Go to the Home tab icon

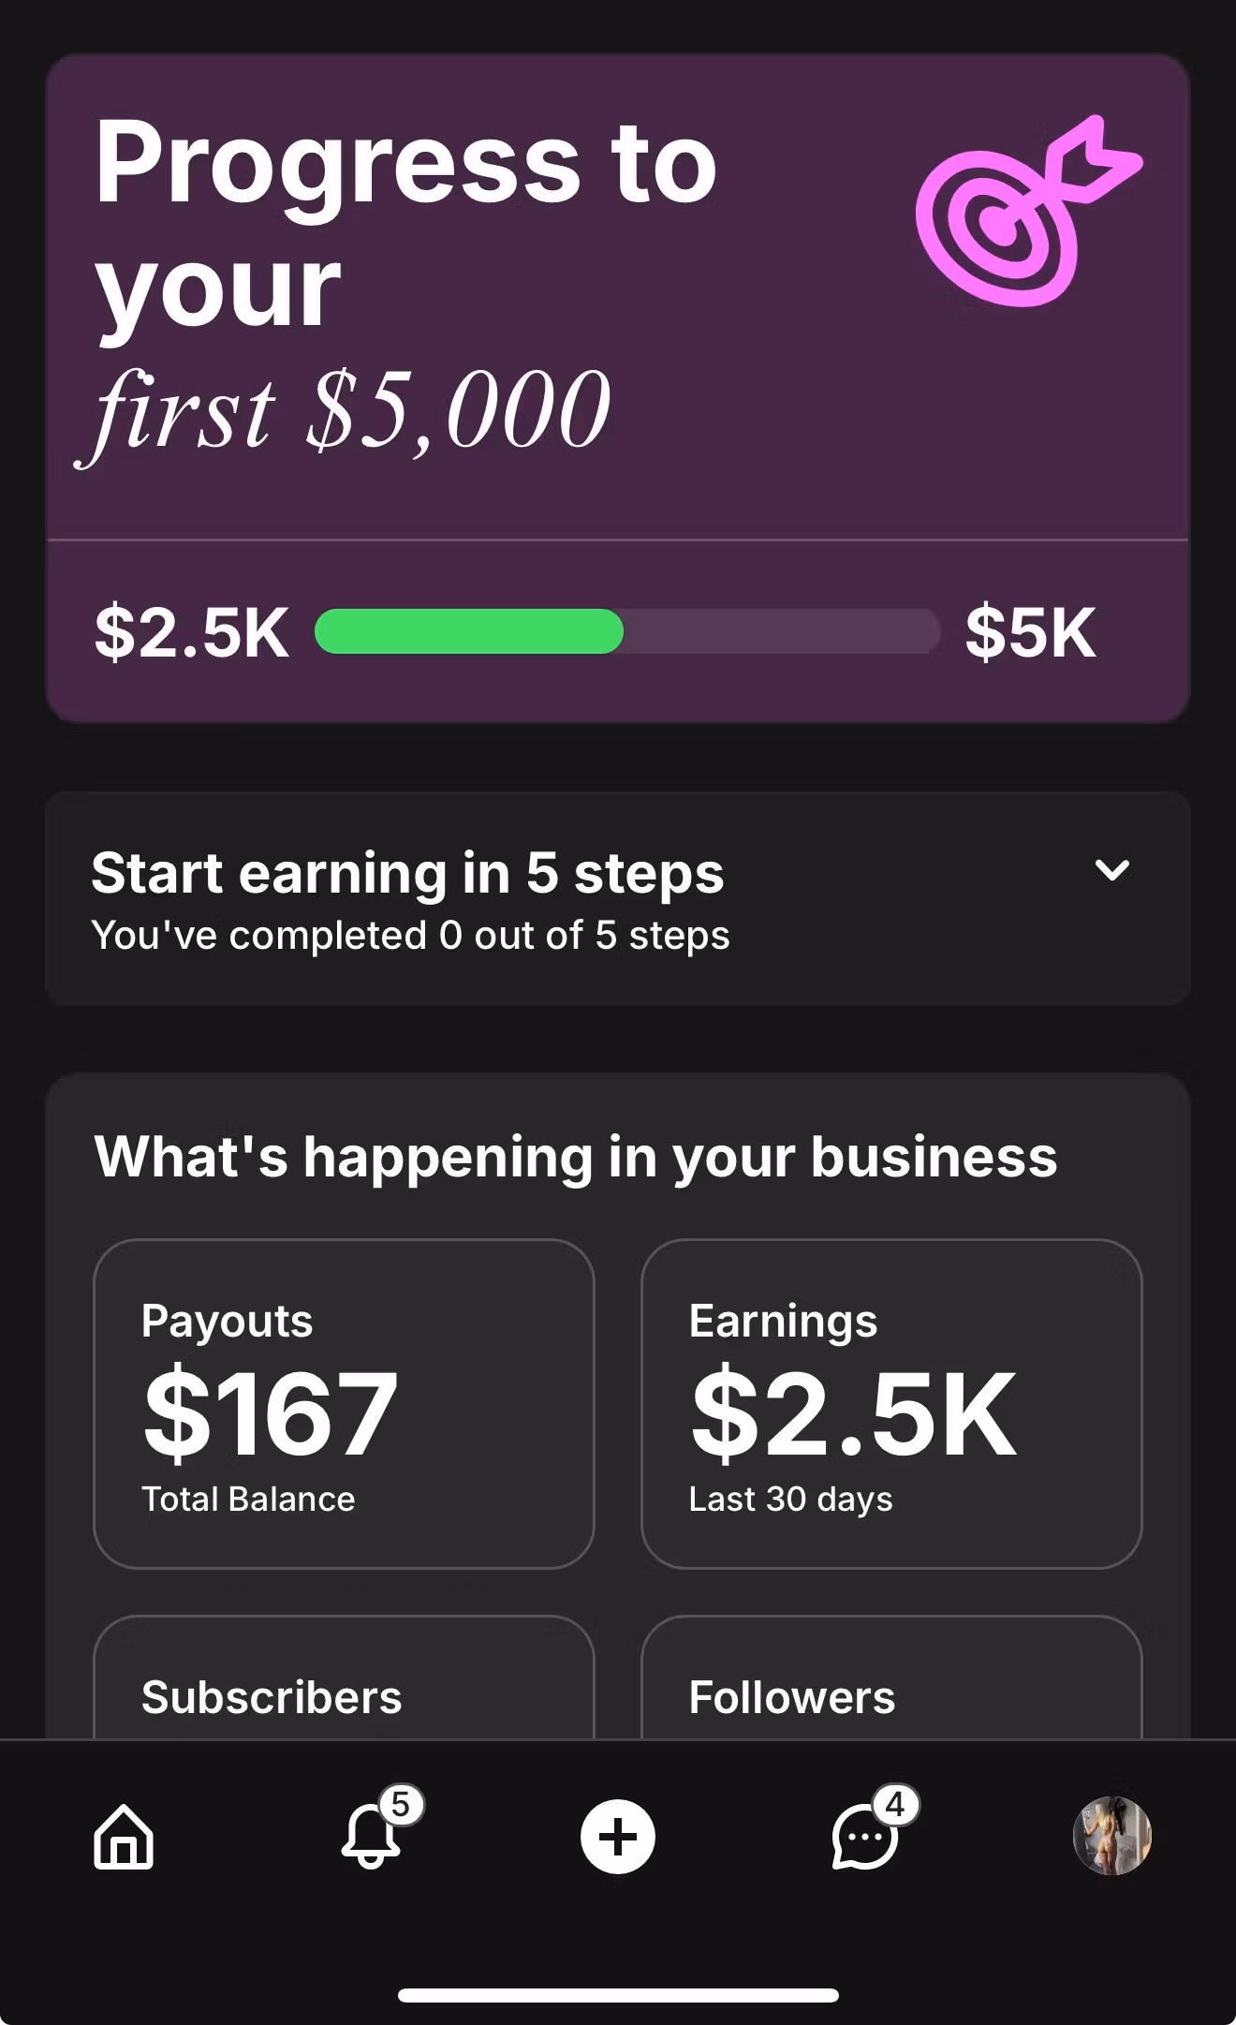coord(124,1837)
